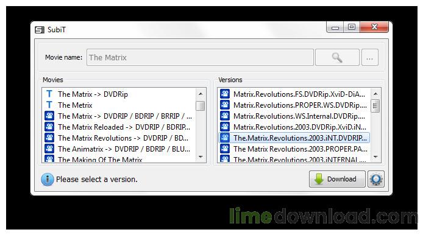423x235 pixels.
Task: Close the SubiT window
Action: (374, 27)
